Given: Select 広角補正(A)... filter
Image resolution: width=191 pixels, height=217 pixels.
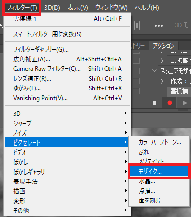Looking at the screenshot, I should (x=67, y=59).
